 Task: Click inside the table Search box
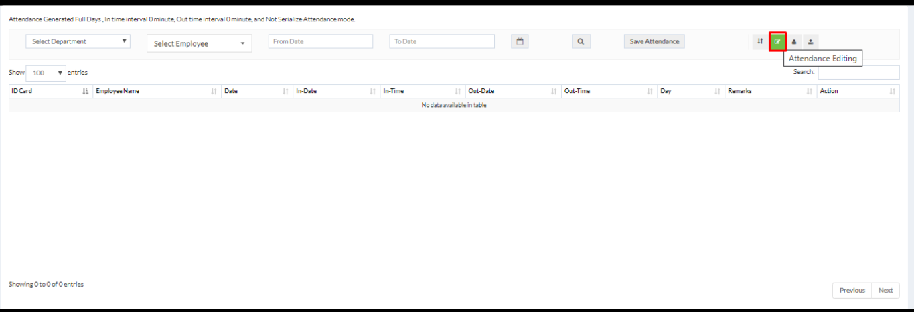(858, 72)
